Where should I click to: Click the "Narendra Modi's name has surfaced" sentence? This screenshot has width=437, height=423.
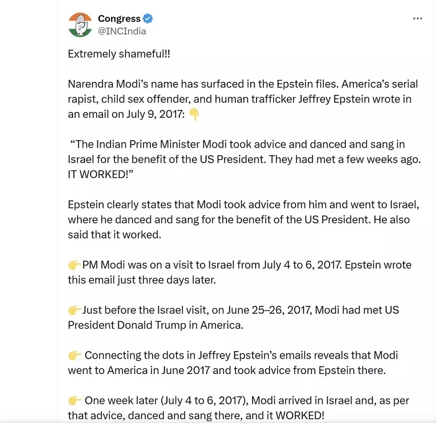186,84
